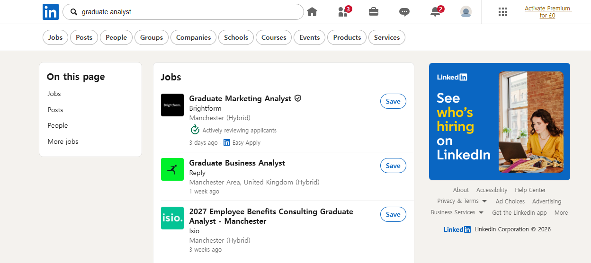The image size is (591, 263).
Task: Click the Easy Apply LinkedIn icon
Action: click(x=227, y=142)
